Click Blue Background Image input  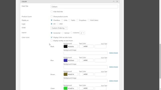pyautogui.click(x=86, y=67)
